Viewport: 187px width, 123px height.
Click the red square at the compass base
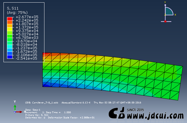165,21
